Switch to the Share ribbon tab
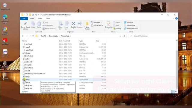192x108 pixels. pos(40,19)
